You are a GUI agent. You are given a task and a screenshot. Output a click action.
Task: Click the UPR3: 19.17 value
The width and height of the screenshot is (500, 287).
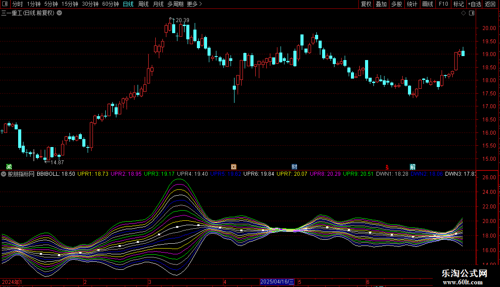click(x=159, y=174)
